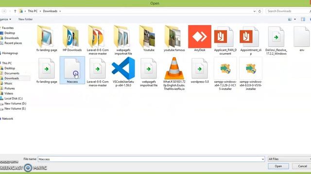Open the view options dropdown arrow
The height and width of the screenshot is (174, 311).
pyautogui.click(x=295, y=19)
